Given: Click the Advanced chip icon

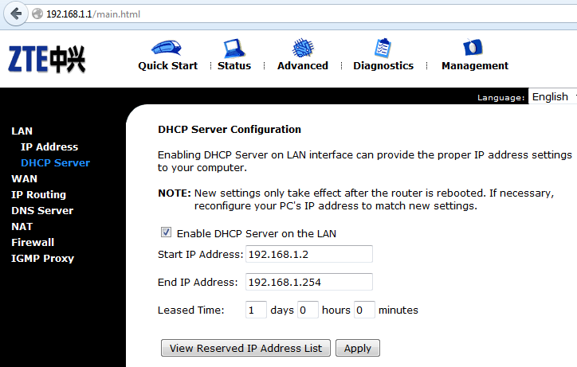Looking at the screenshot, I should click(303, 47).
